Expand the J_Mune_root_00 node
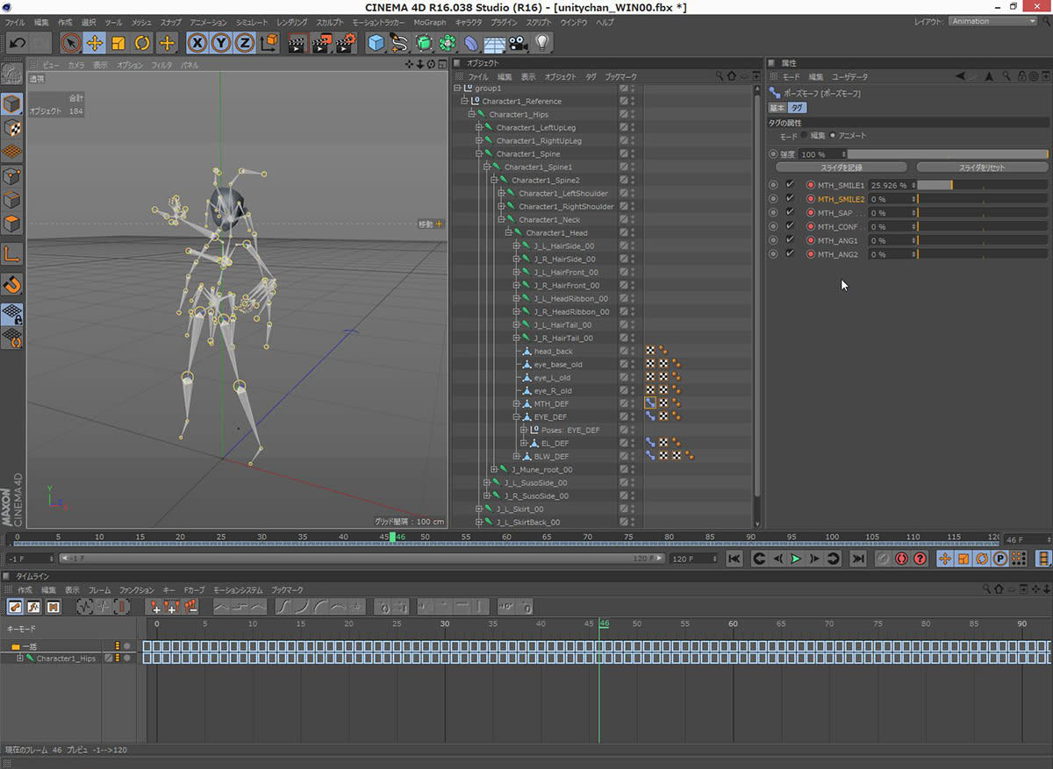 [x=493, y=469]
